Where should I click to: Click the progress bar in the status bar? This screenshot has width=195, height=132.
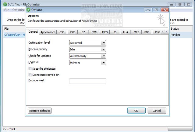click(180, 129)
